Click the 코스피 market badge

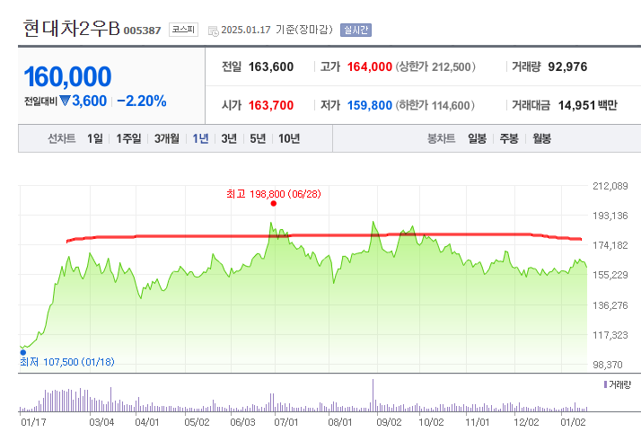coord(183,30)
